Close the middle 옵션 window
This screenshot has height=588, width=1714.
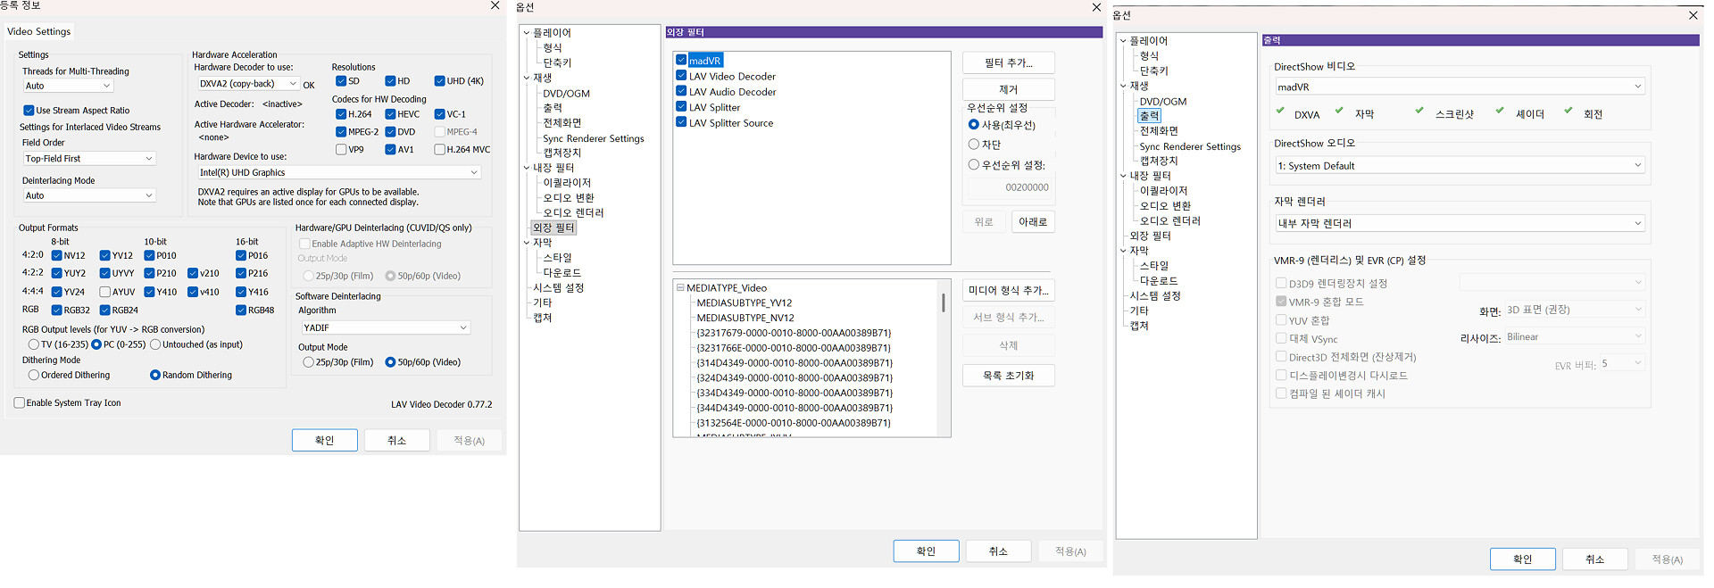(1097, 7)
